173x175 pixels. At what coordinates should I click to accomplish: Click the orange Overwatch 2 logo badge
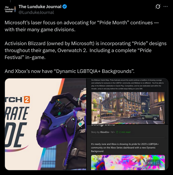(x=27, y=100)
